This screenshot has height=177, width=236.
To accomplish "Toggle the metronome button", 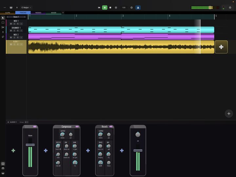I will coord(138,8).
